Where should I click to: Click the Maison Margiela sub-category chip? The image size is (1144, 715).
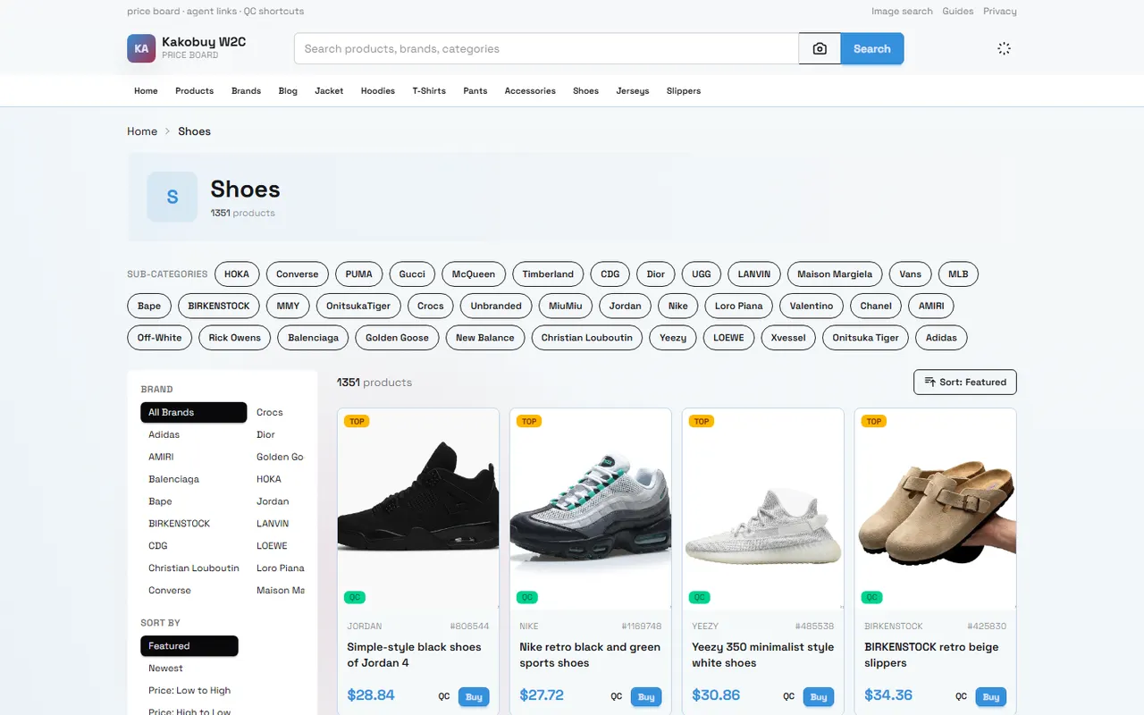pos(835,273)
